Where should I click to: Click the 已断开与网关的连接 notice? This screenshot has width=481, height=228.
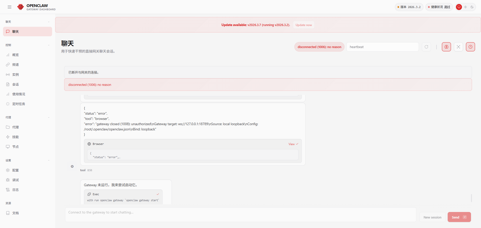[x=268, y=72]
